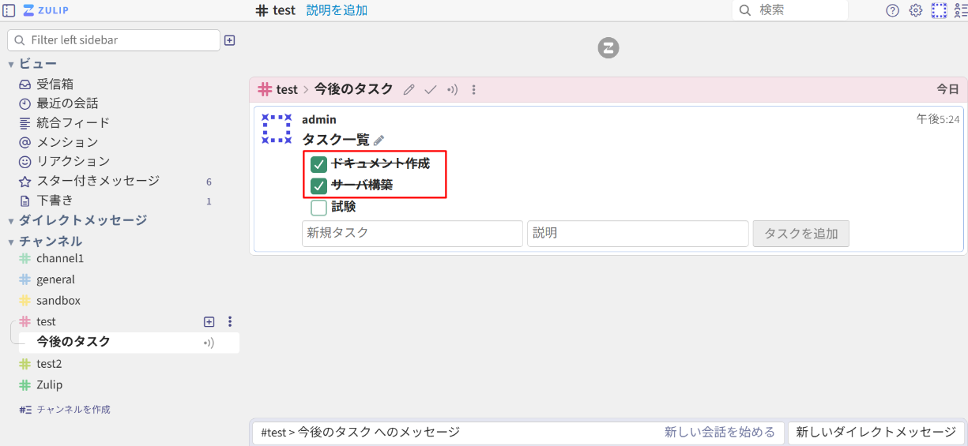Image resolution: width=968 pixels, height=446 pixels.
Task: Click the plus icon beside the sidebar filter
Action: click(229, 40)
